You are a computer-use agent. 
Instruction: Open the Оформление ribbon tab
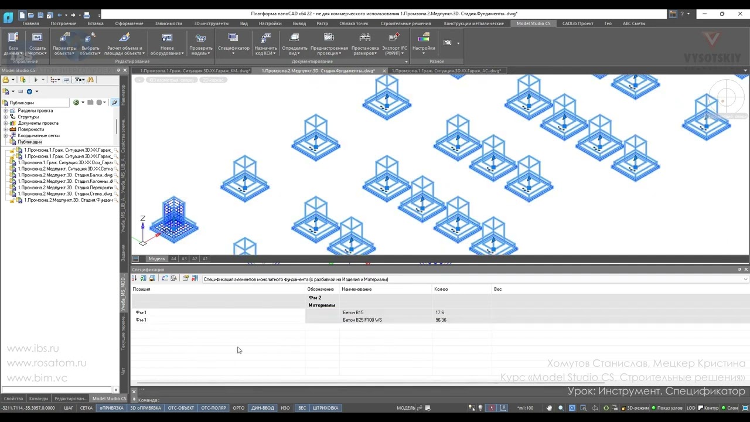click(129, 23)
